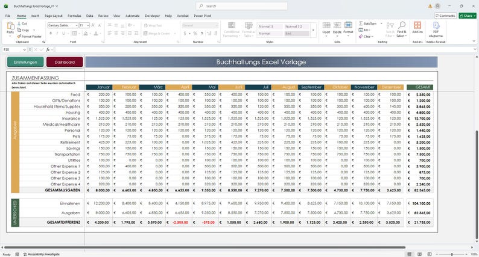Apply the Bad cell style
479x257 pixels.
pos(297,34)
